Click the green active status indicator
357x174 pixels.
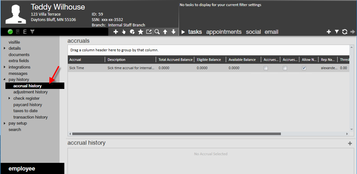coord(10,32)
